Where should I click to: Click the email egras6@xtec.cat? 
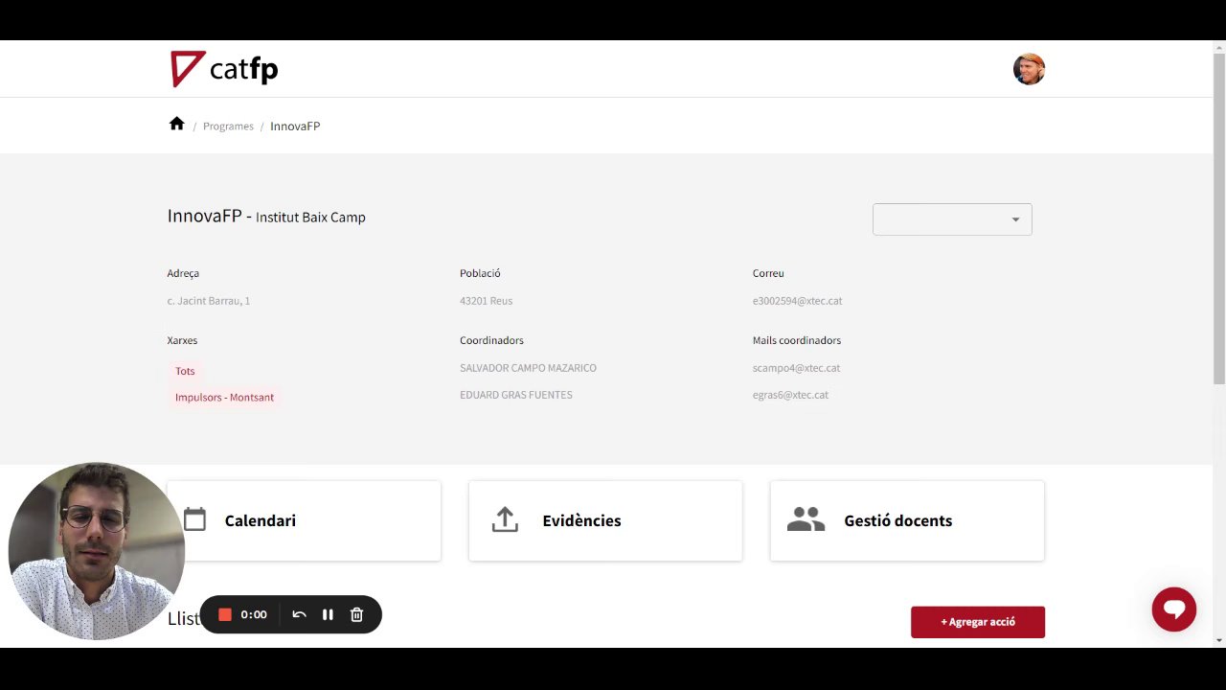pos(790,395)
